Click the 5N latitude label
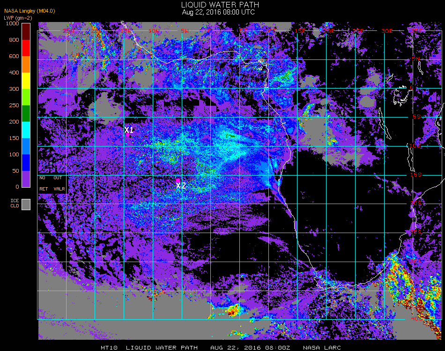This screenshot has height=351, width=445. 415,59
